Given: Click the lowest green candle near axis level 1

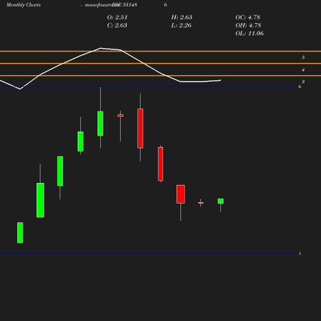Looking at the screenshot, I should click(20, 232).
